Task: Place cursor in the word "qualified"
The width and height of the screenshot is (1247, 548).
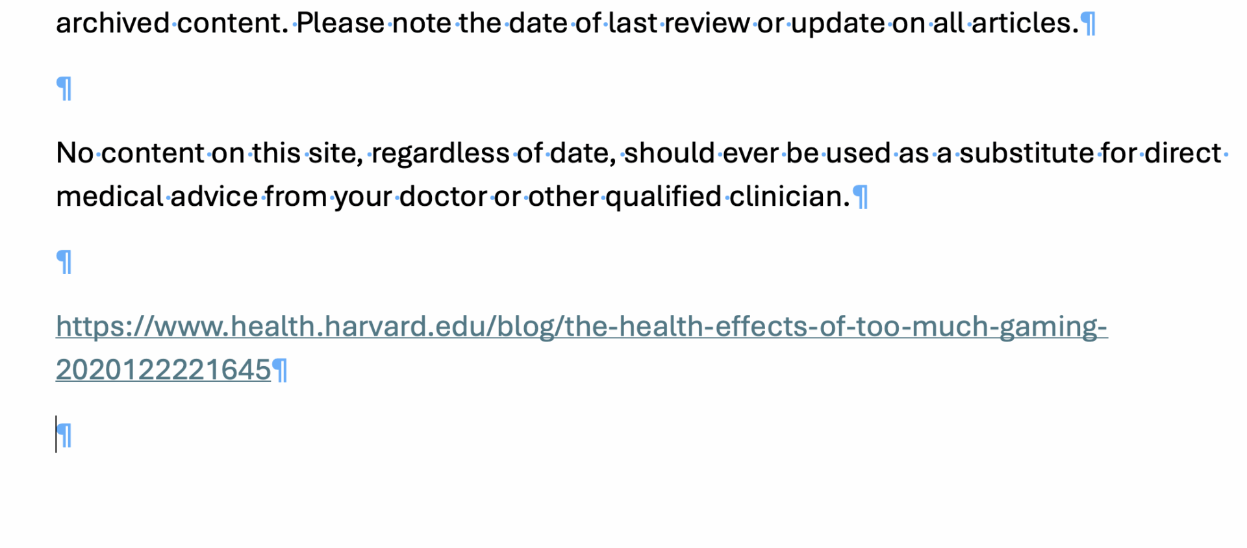Action: tap(663, 197)
